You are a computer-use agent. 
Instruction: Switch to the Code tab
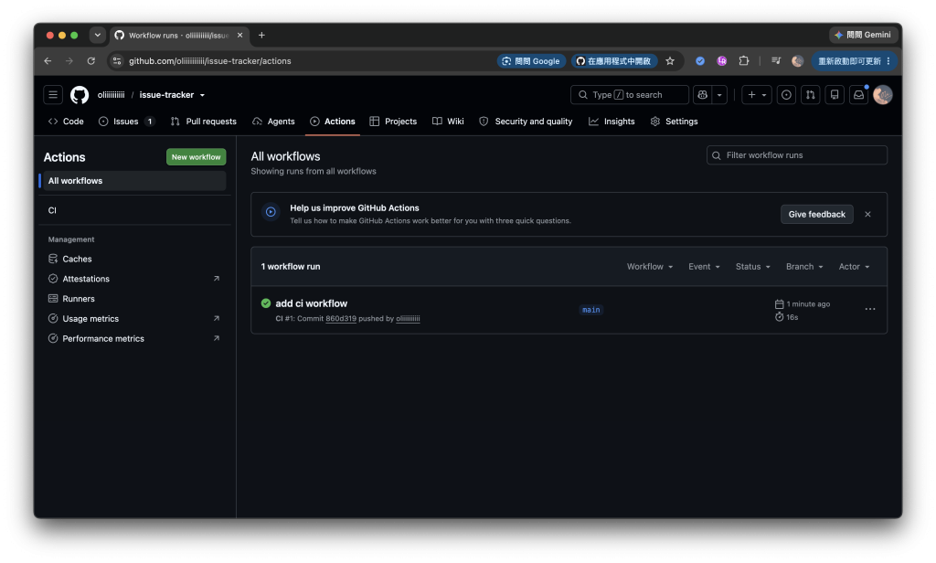click(66, 122)
